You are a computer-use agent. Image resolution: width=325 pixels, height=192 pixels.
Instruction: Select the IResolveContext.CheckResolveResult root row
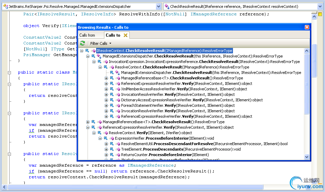pyautogui.click(x=164, y=51)
